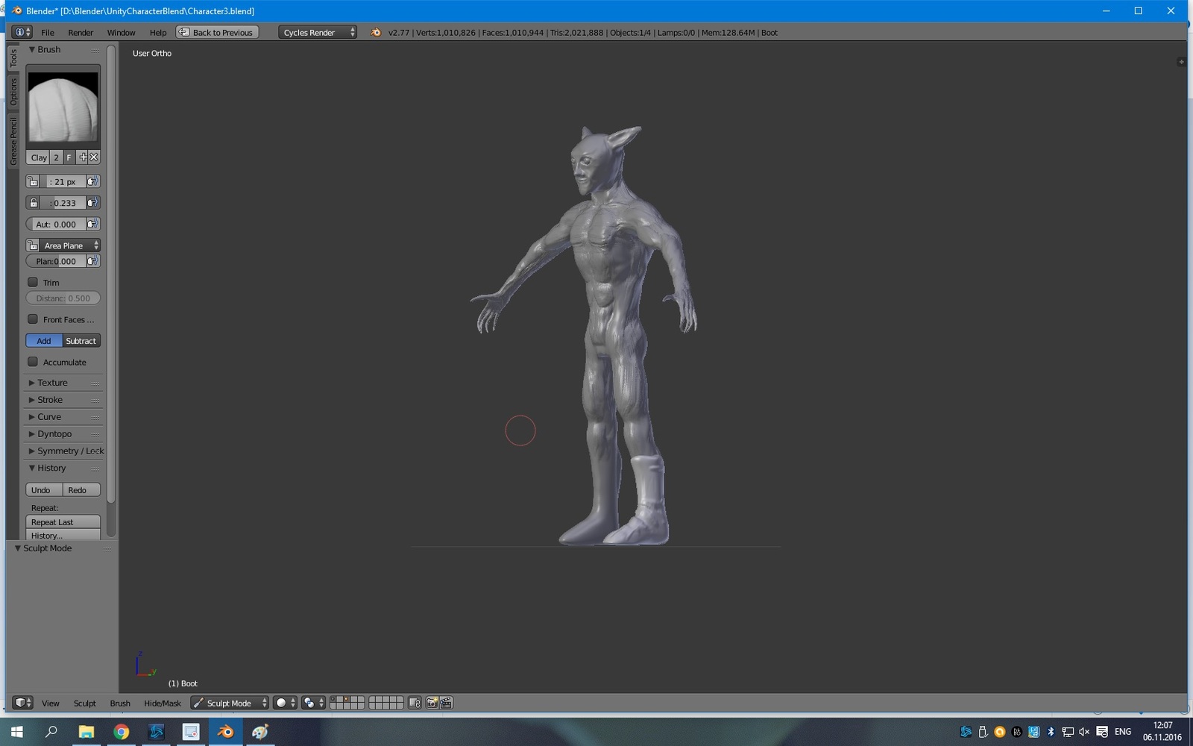Viewport: 1193px width, 746px height.
Task: Open Windows Start menu
Action: 16,732
